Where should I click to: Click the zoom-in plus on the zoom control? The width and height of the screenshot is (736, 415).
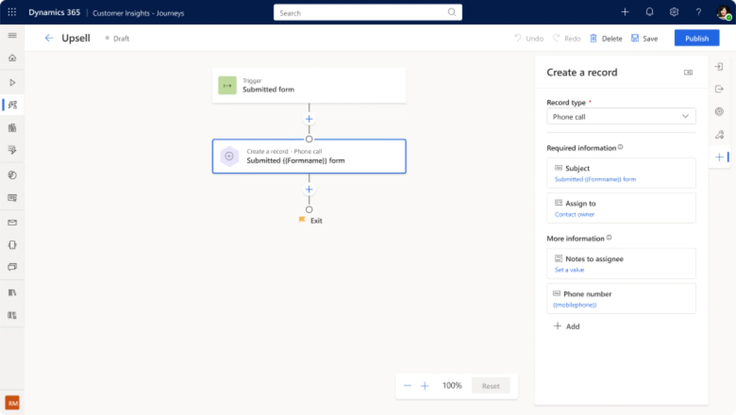click(425, 386)
